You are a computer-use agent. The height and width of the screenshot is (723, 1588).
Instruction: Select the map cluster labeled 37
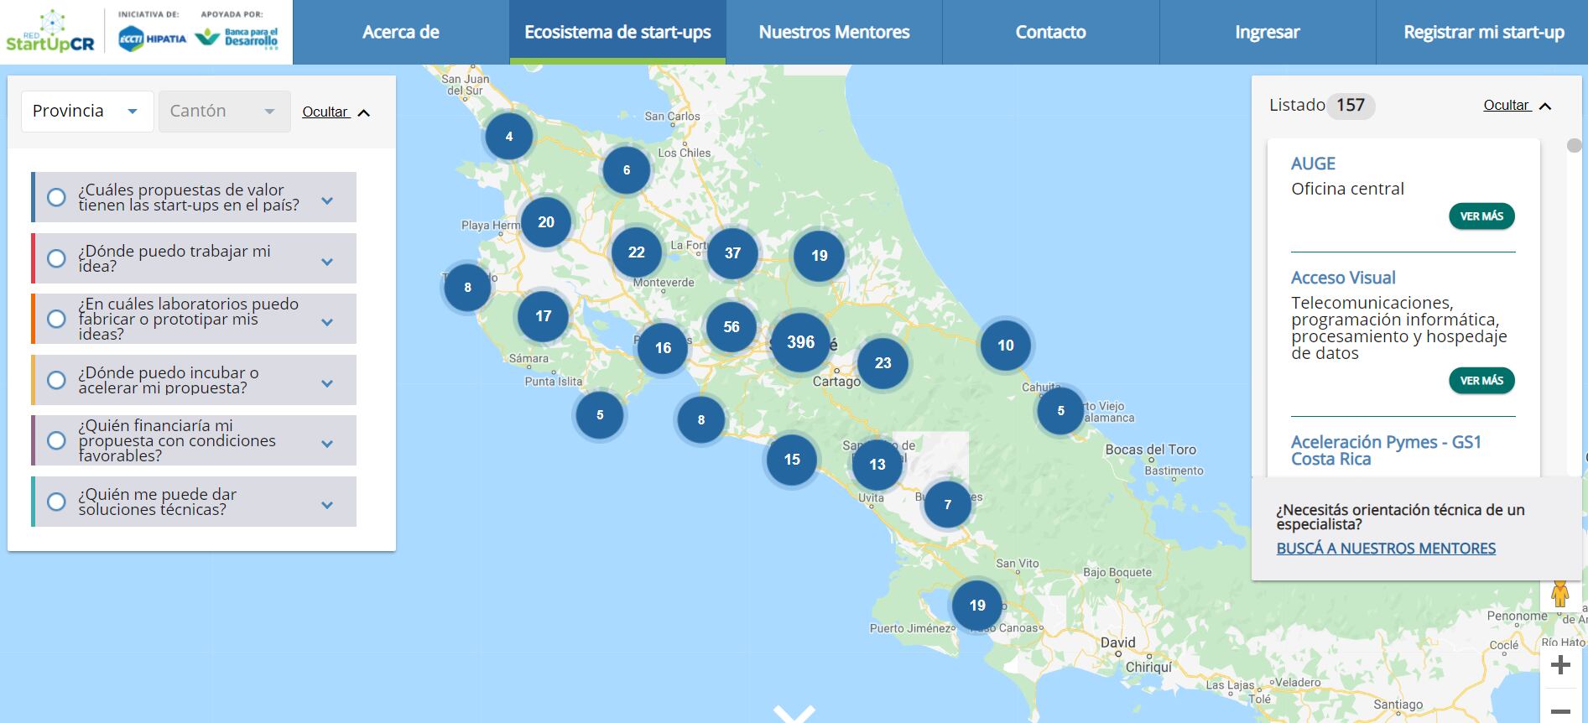[732, 253]
